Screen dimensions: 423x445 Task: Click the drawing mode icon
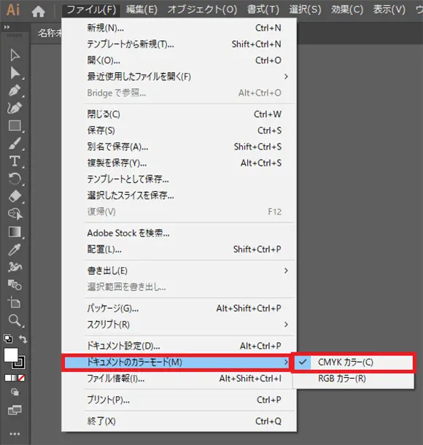tap(15, 392)
